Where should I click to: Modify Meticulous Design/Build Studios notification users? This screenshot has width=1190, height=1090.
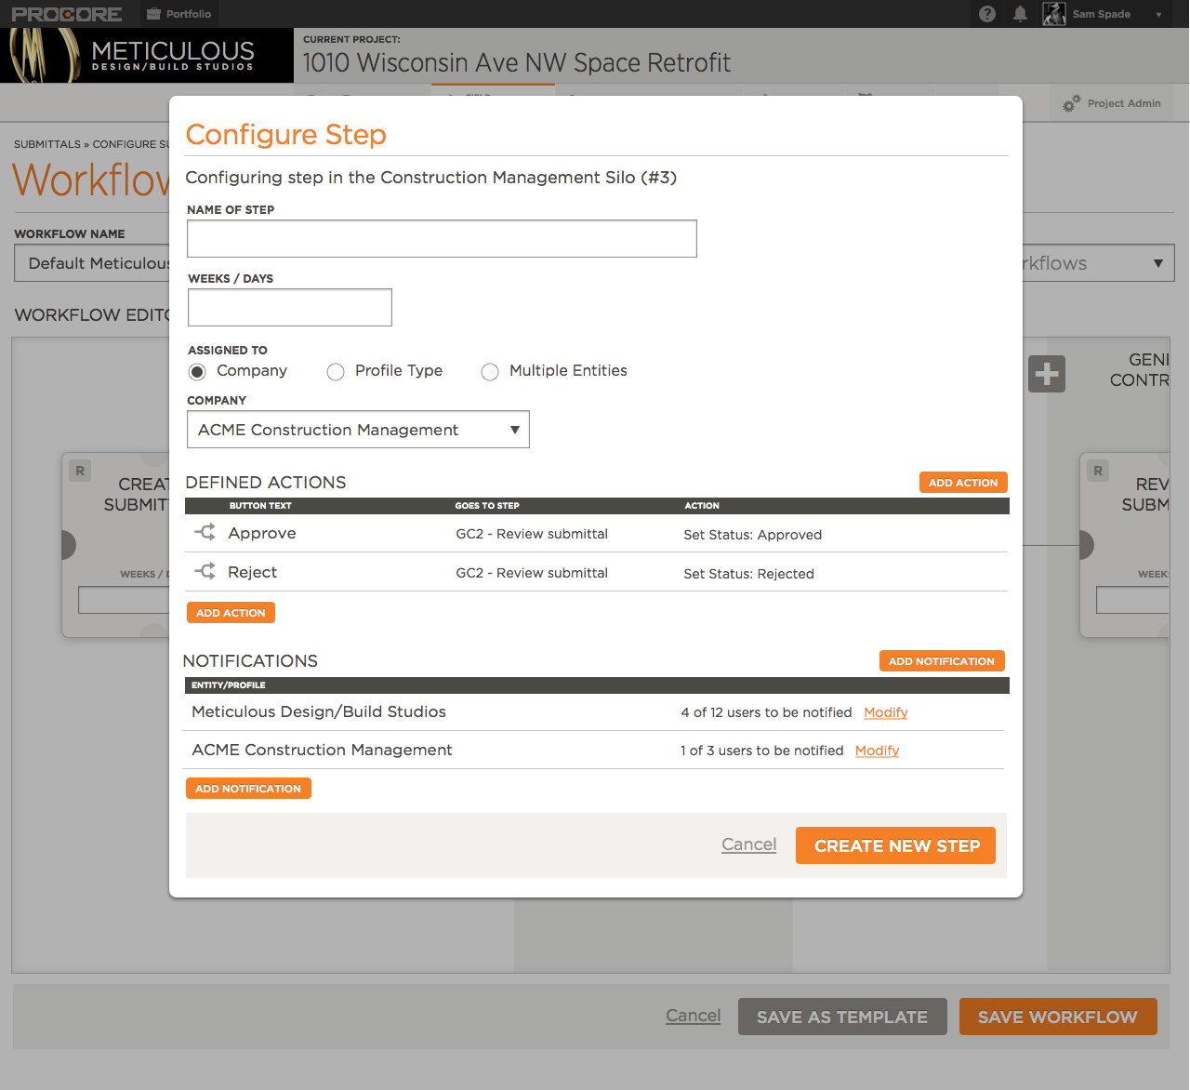pyautogui.click(x=886, y=712)
